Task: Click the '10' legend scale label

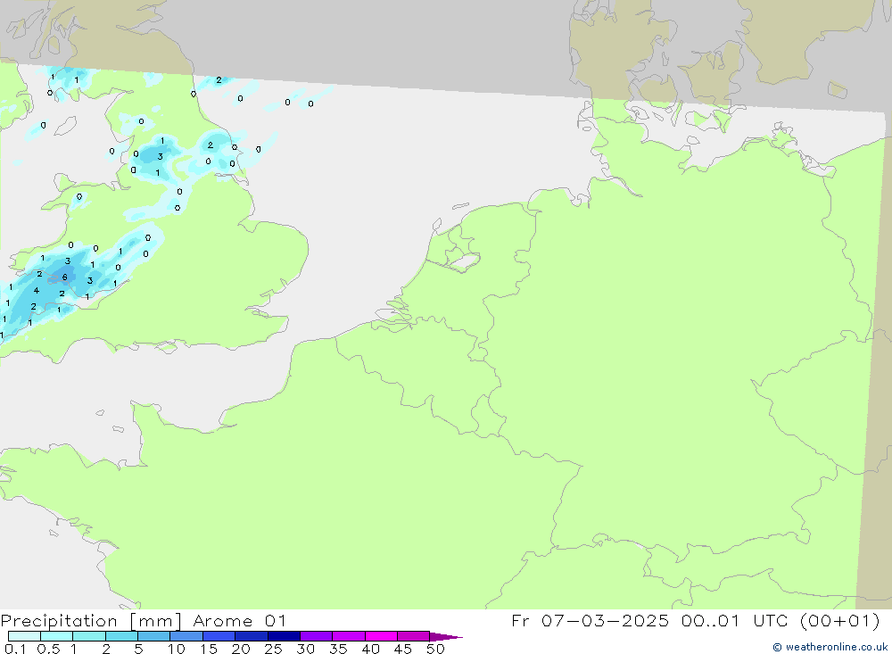Action: coord(177,649)
